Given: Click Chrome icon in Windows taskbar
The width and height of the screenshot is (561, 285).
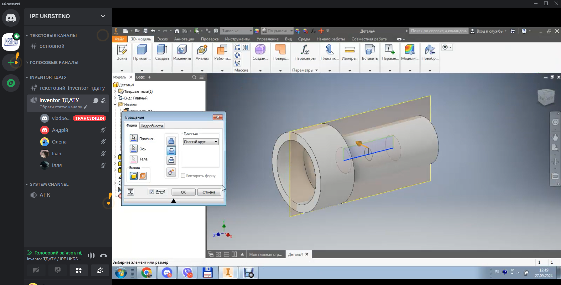Looking at the screenshot, I should [x=146, y=273].
